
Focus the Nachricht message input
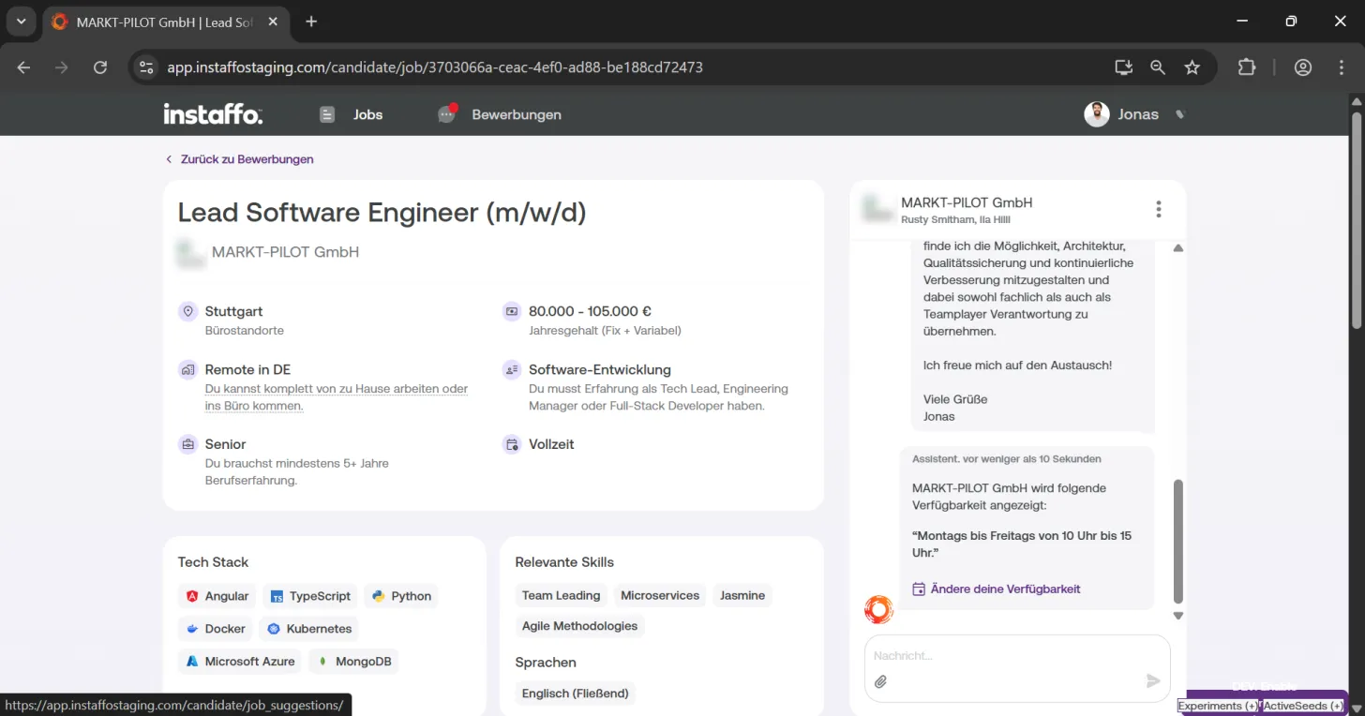point(1017,656)
